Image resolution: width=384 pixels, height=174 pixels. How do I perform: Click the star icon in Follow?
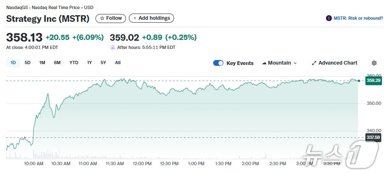(102, 18)
